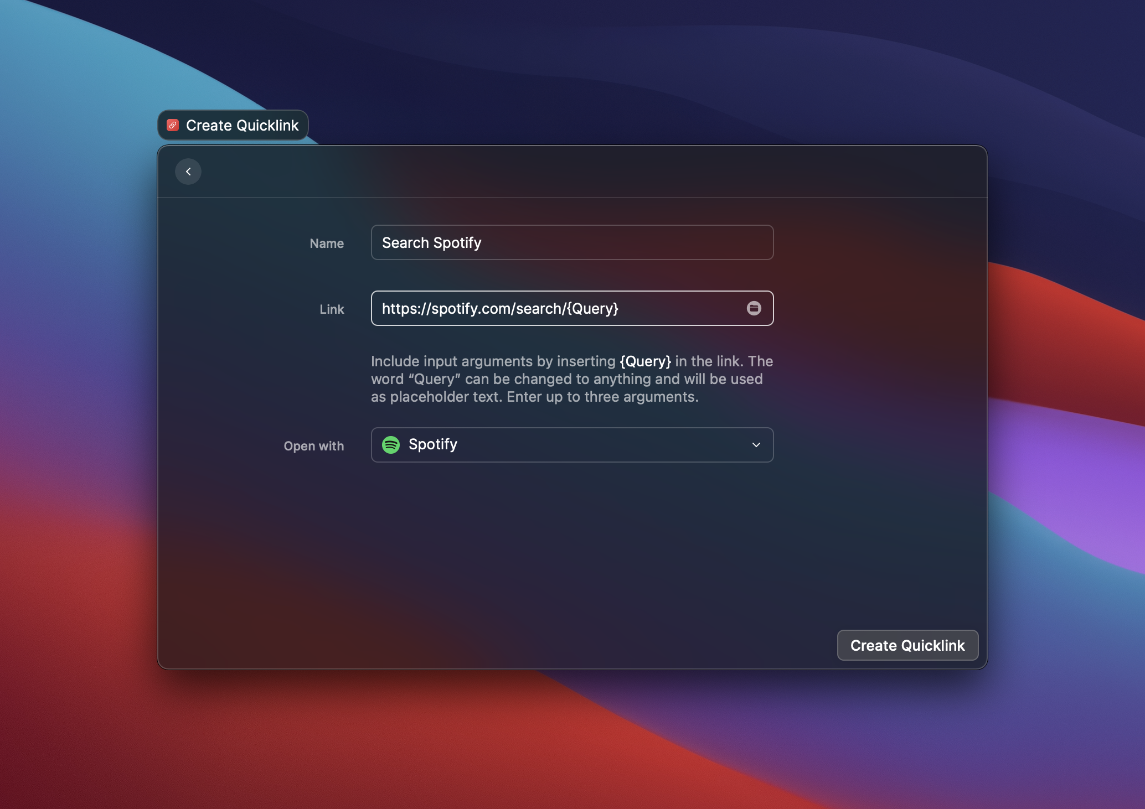The image size is (1145, 809).
Task: Click the Create Quicklink title badge text
Action: [242, 126]
